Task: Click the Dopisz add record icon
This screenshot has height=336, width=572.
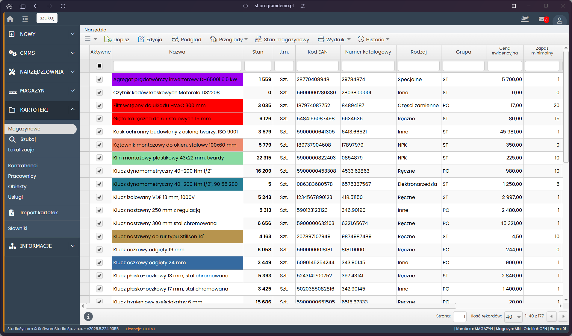Action: [108, 39]
